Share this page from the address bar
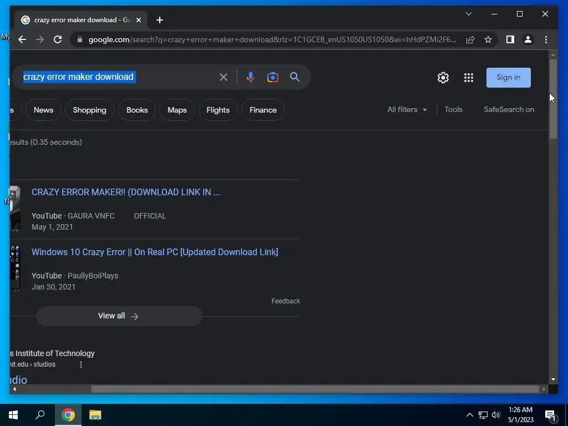 [470, 39]
